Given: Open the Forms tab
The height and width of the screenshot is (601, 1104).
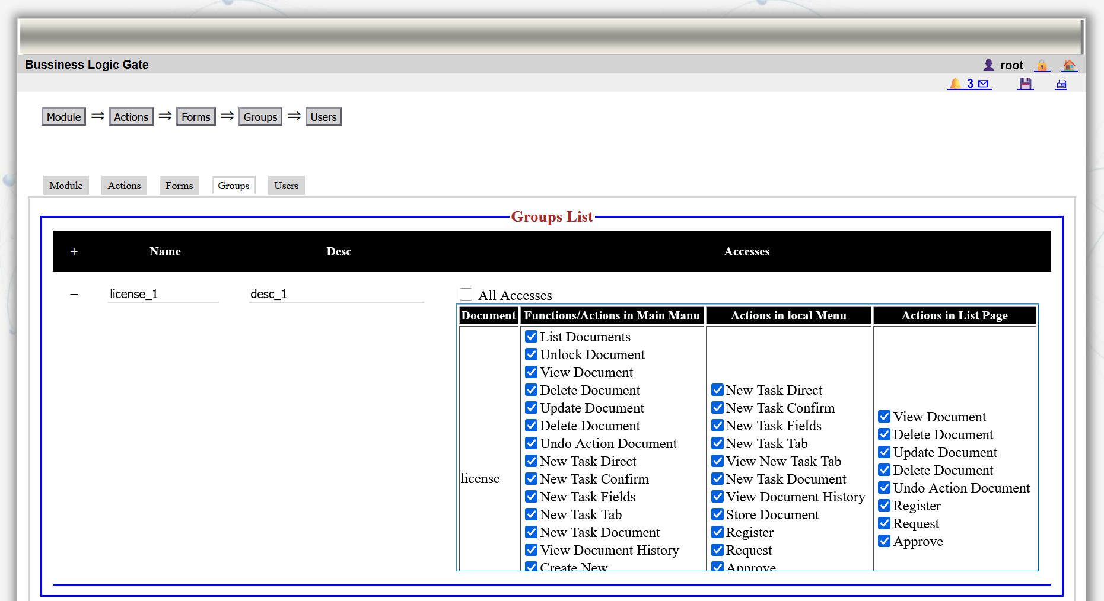Looking at the screenshot, I should coord(179,186).
